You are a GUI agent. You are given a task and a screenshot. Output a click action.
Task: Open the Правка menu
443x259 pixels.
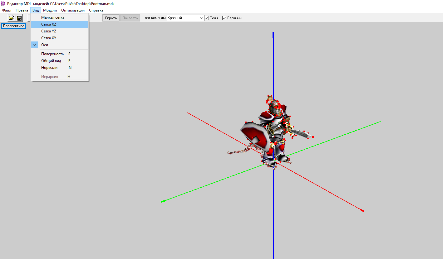tap(22, 10)
